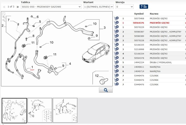Click the Nazwa column header

(154, 14)
